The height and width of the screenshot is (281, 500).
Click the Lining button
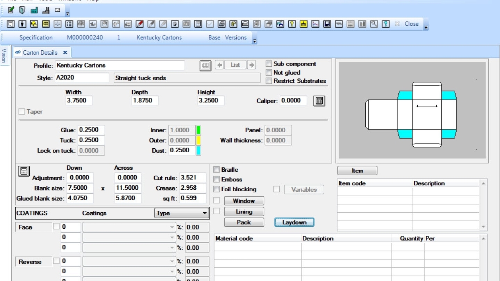click(x=244, y=212)
